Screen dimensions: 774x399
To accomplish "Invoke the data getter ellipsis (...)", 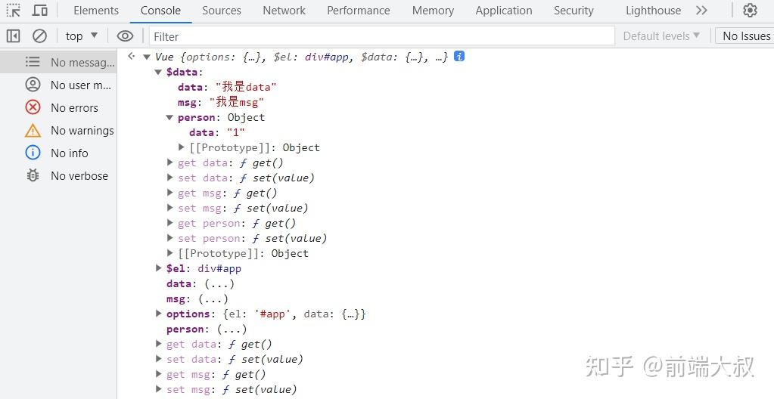I will coord(219,283).
